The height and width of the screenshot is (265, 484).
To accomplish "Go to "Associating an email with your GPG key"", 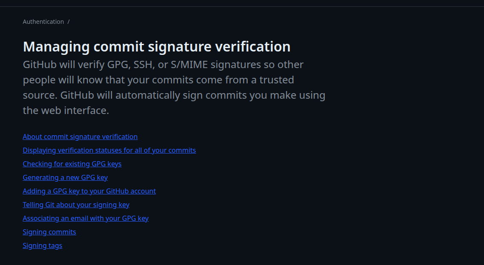I will pos(86,218).
